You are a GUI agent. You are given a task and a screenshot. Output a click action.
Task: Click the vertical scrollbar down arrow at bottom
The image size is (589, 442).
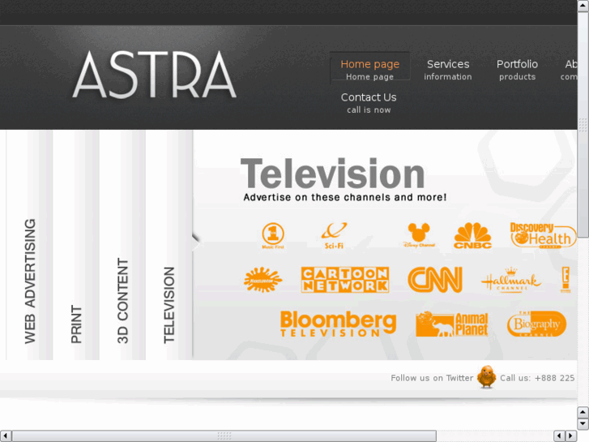point(583,425)
